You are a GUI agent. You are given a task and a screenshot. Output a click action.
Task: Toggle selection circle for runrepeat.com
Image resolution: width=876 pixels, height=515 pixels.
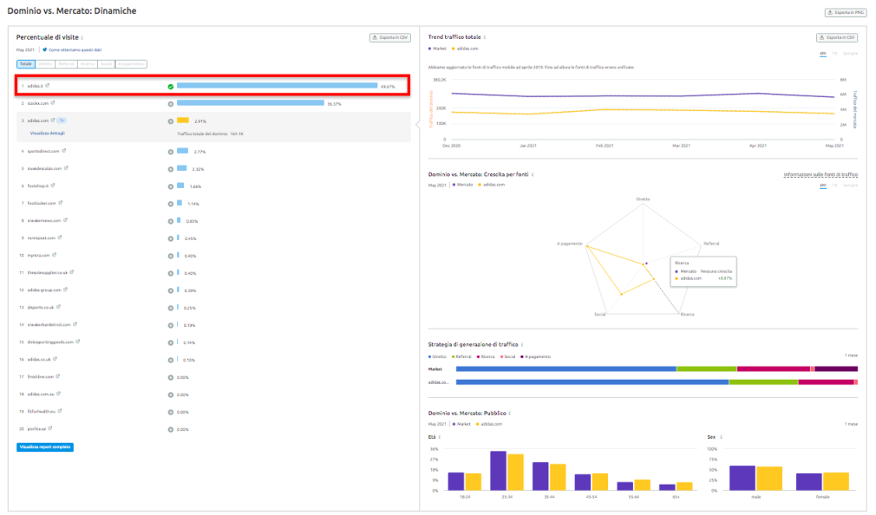pyautogui.click(x=170, y=238)
